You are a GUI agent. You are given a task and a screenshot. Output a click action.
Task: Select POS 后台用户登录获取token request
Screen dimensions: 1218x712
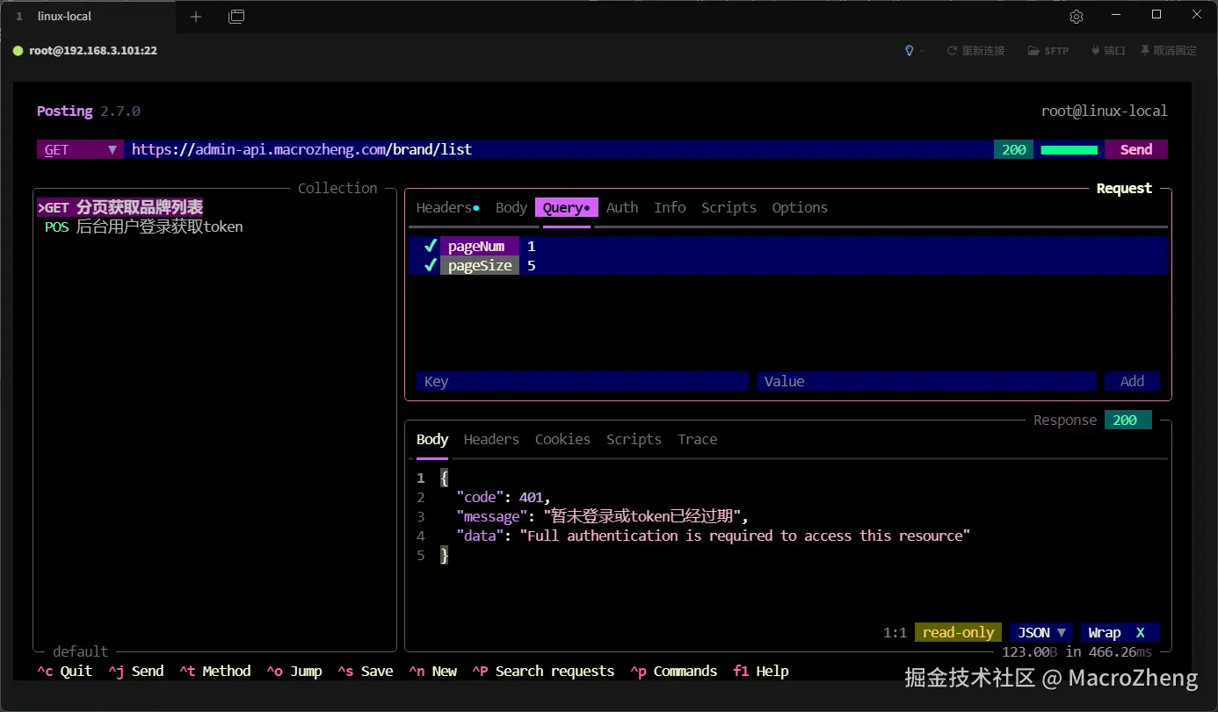[x=144, y=227]
